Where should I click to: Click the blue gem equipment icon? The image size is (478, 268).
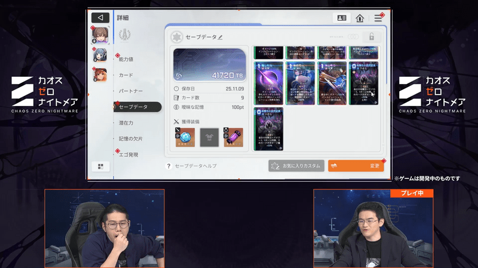185,138
